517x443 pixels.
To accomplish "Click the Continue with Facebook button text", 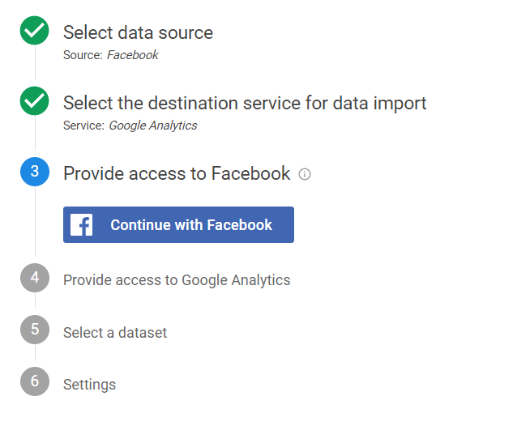I will click(191, 225).
